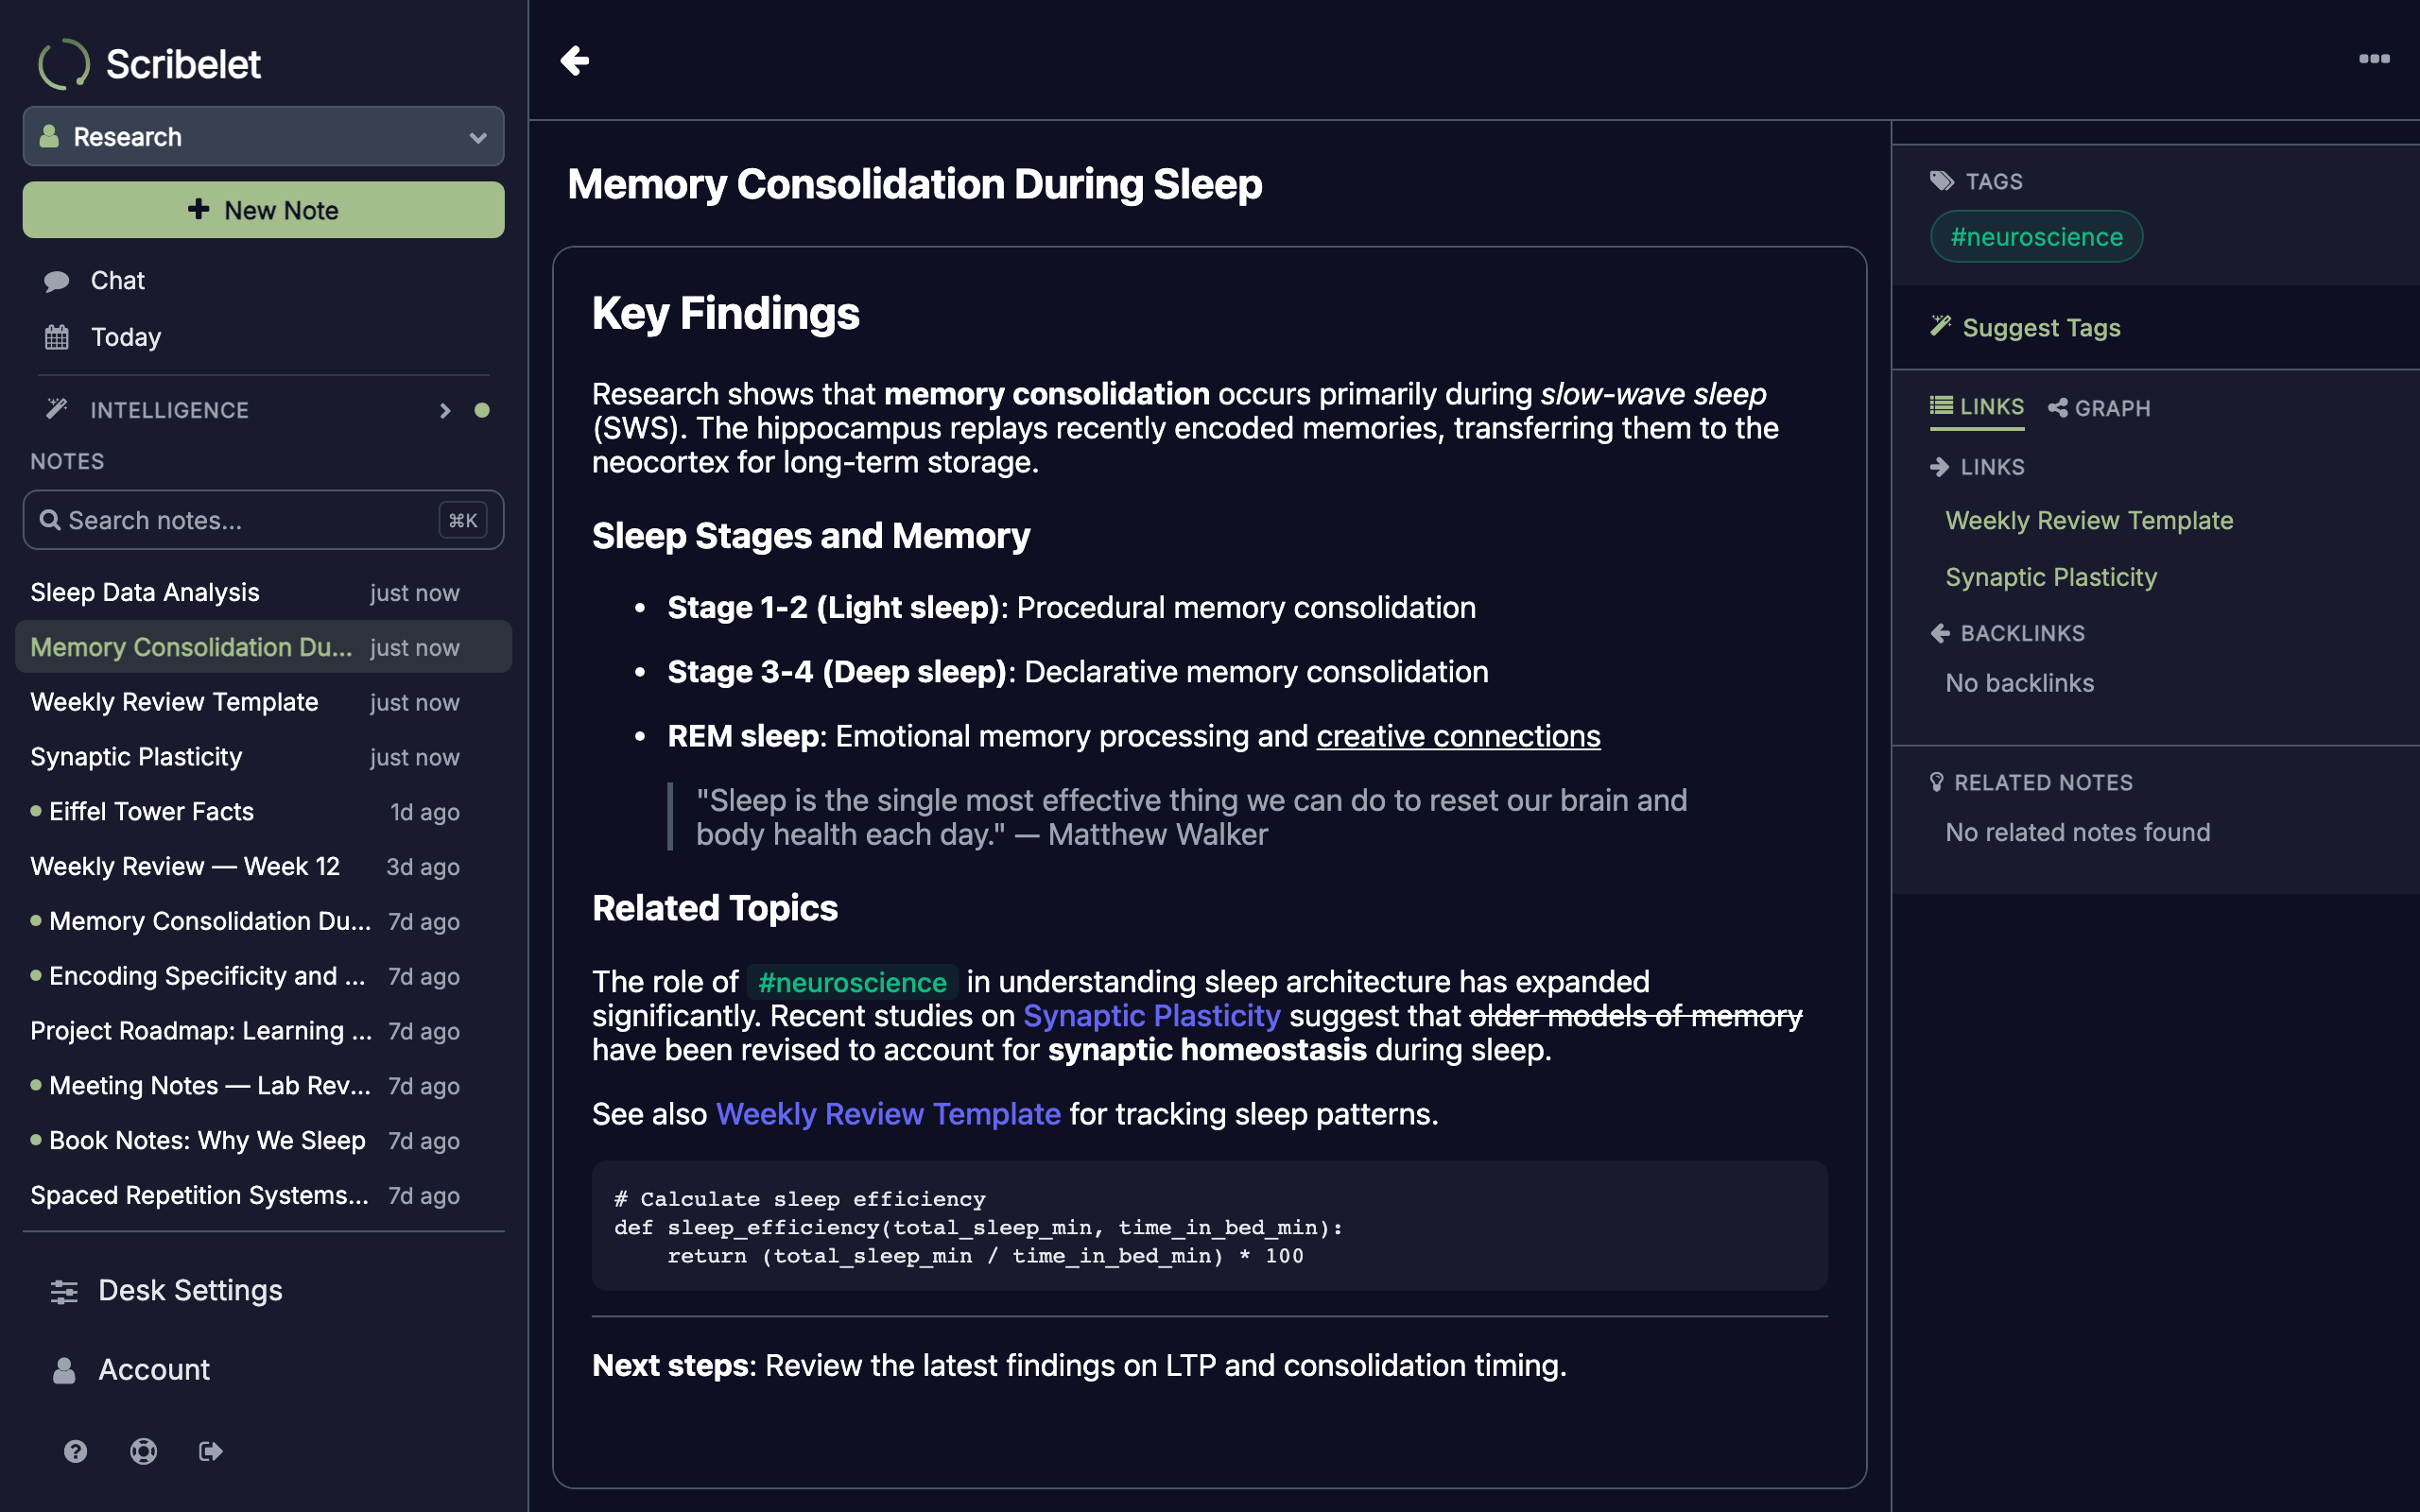The height and width of the screenshot is (1512, 2420).
Task: Click the support lifebuoy icon
Action: click(143, 1451)
